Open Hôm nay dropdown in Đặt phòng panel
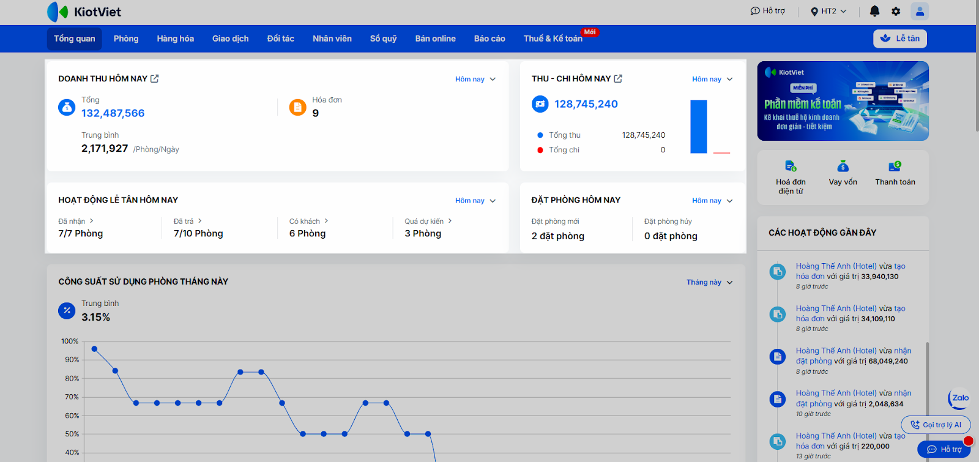 tap(712, 201)
